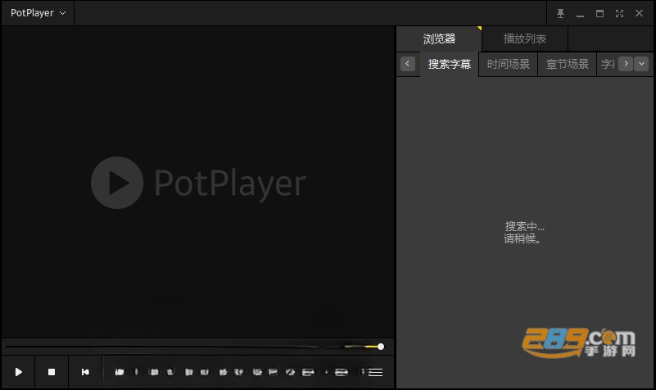Switch to the 播放列表 tab

tap(525, 39)
